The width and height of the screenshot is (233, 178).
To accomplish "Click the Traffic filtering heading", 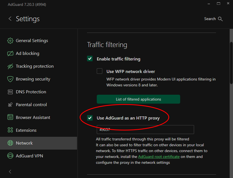I will point(107,45).
